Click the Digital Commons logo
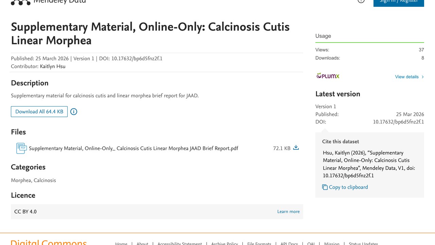This screenshot has height=245, width=435. [49, 242]
